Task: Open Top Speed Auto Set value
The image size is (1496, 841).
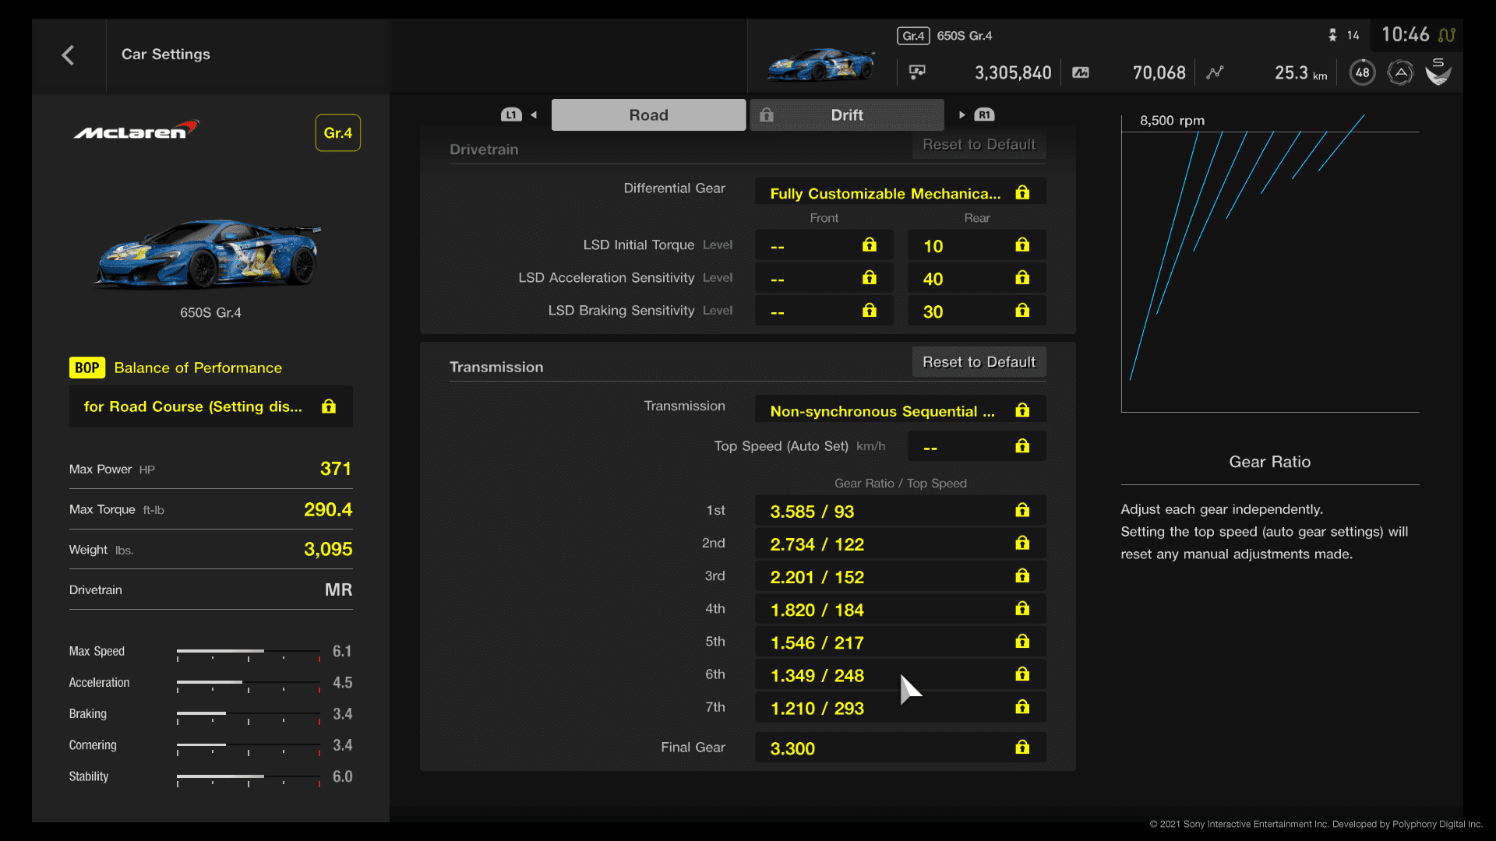Action: [977, 447]
